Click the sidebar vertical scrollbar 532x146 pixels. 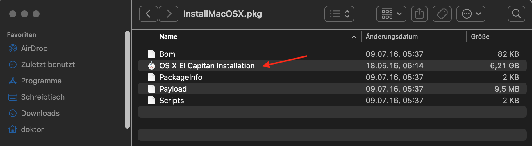pyautogui.click(x=127, y=79)
